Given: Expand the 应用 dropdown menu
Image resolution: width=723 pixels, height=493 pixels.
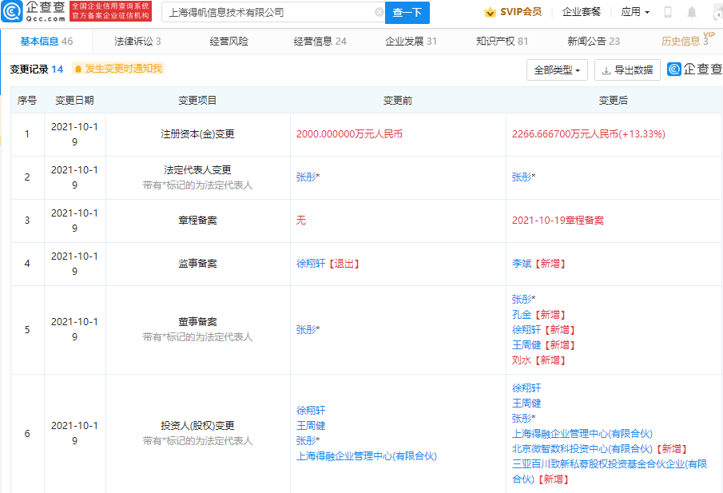Looking at the screenshot, I should pos(635,12).
